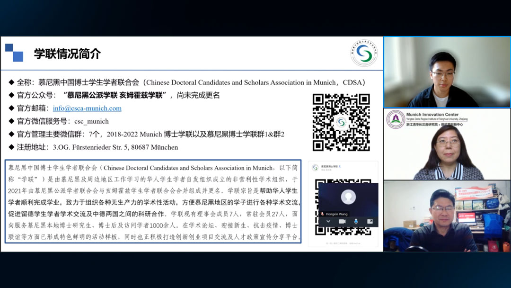Click the picture-in-picture icon in the floating window
Image resolution: width=511 pixels, height=288 pixels.
[x=370, y=221]
